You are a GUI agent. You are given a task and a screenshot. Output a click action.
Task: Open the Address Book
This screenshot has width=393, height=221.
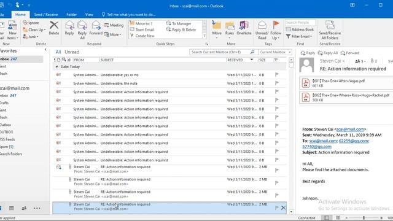pyautogui.click(x=300, y=29)
